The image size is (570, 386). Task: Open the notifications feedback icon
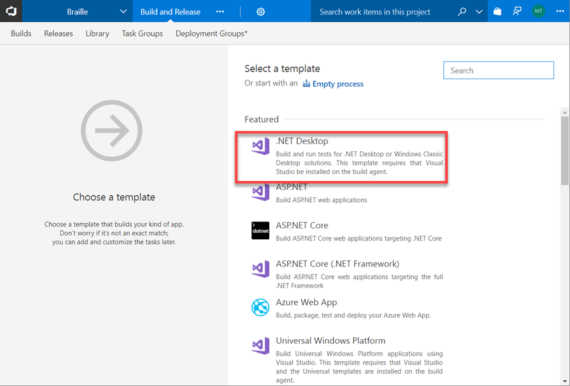(517, 11)
